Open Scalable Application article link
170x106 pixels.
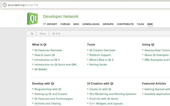(x=157, y=94)
